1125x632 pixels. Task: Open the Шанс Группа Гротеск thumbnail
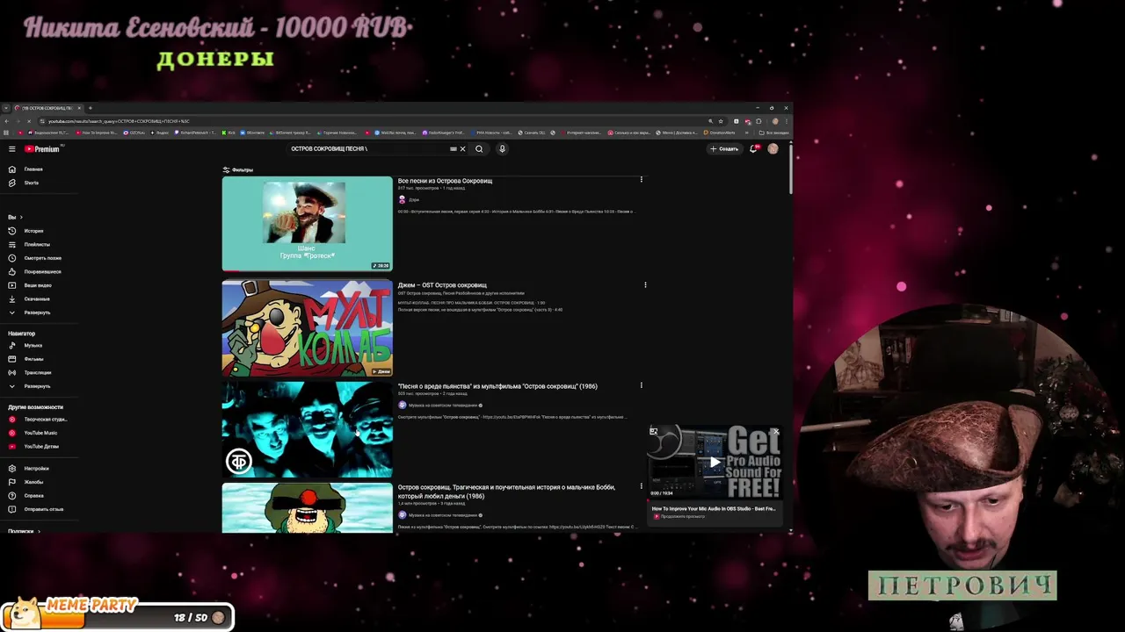(x=308, y=224)
